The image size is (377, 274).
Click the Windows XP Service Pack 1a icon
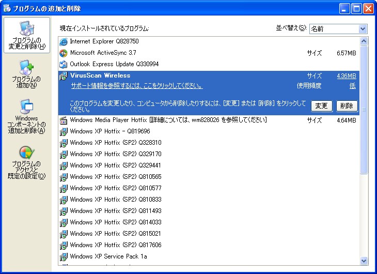(x=64, y=256)
